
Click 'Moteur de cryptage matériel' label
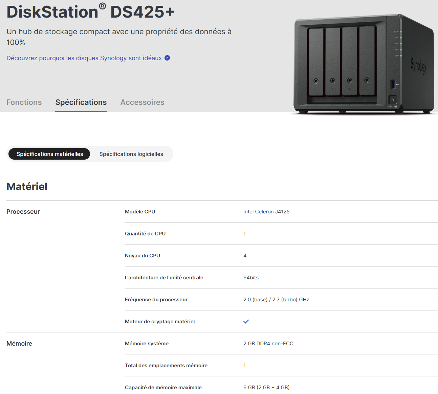coord(160,322)
